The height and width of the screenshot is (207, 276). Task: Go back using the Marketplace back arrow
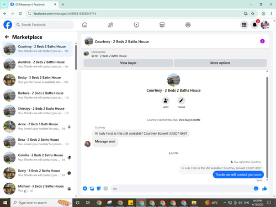7,37
